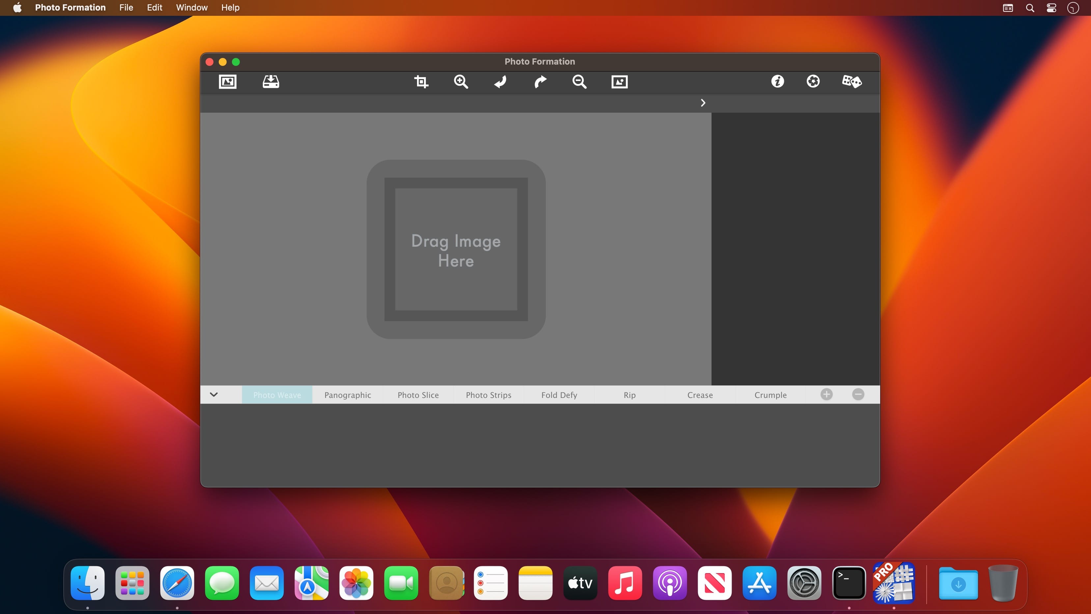The image size is (1091, 614).
Task: Click the save image tray icon
Action: (x=271, y=81)
